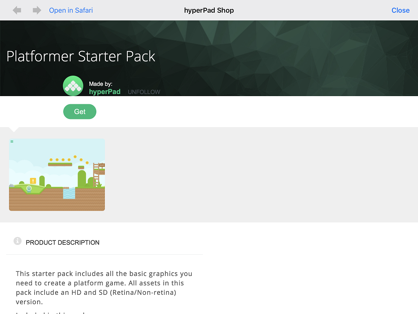Select the PRODUCT DESCRIPTION heading

(62, 242)
